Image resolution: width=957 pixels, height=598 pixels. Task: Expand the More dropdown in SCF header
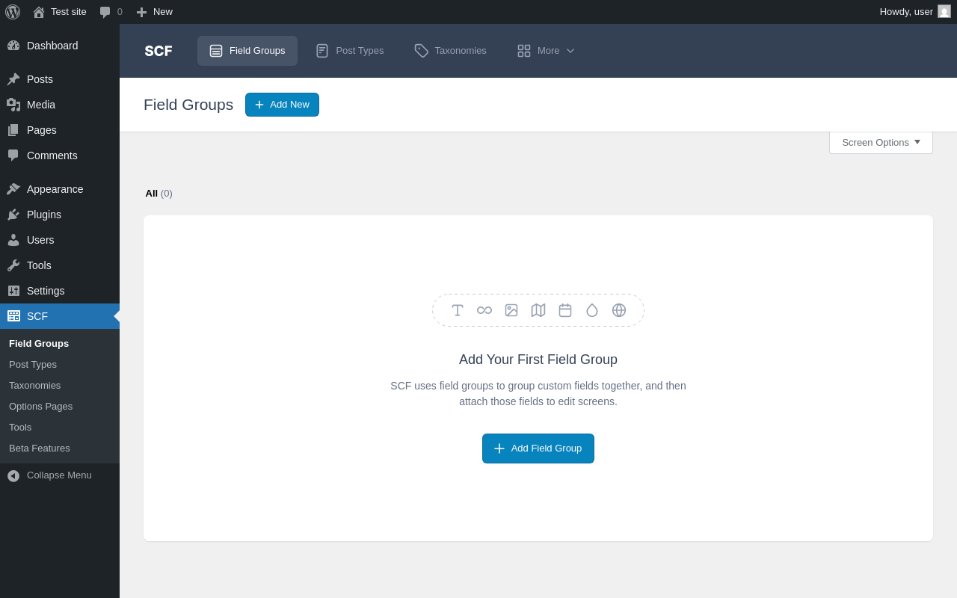(x=547, y=51)
